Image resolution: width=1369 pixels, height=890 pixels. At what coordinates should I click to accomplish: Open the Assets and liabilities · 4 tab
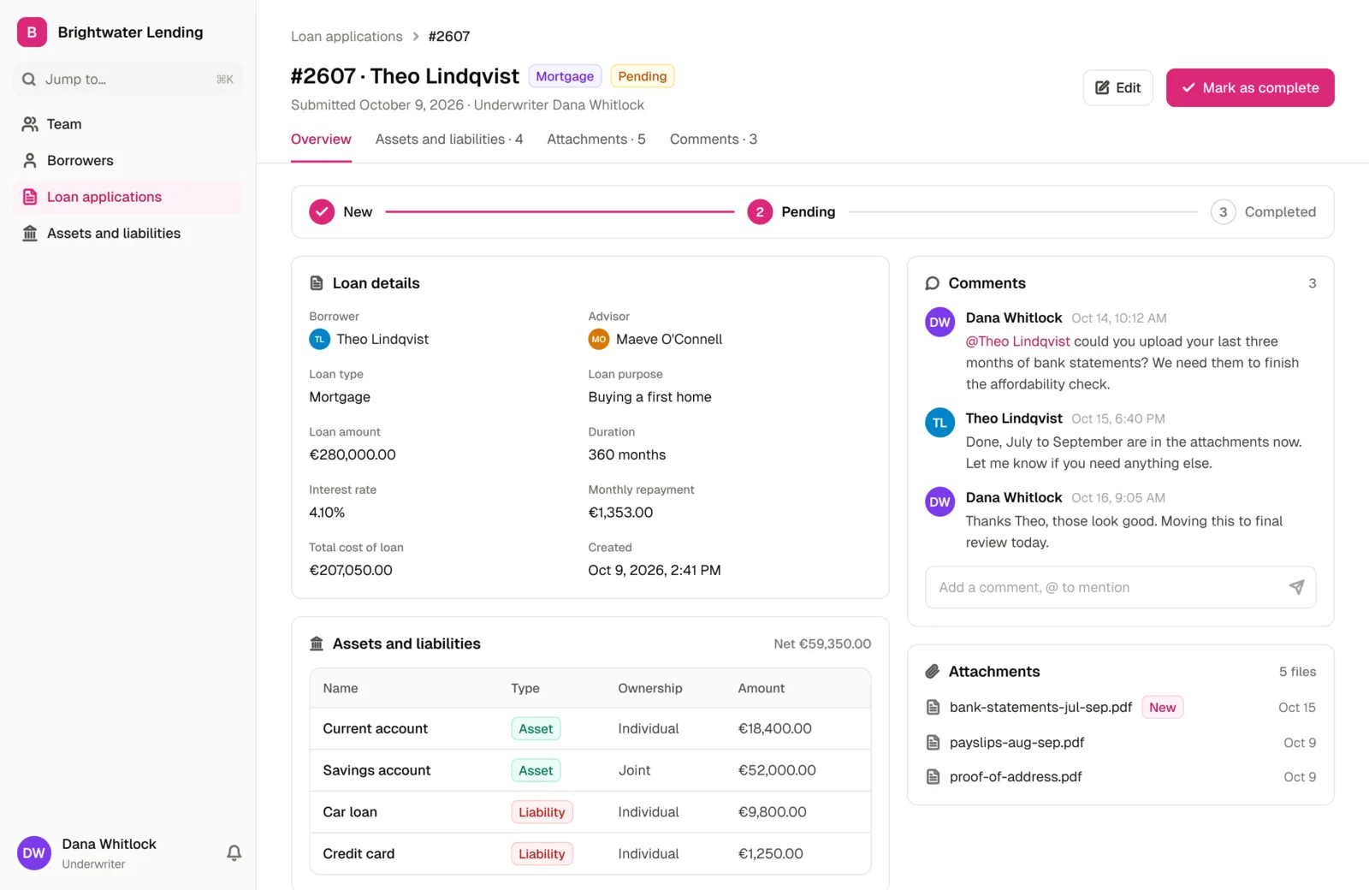[x=449, y=139]
